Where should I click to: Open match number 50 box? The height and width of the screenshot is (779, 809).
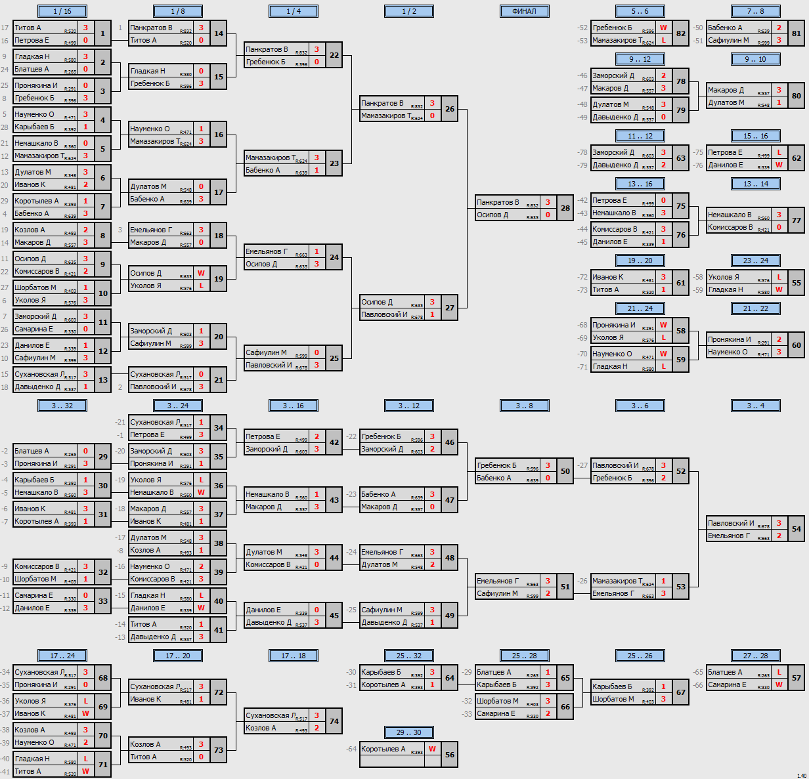[565, 471]
